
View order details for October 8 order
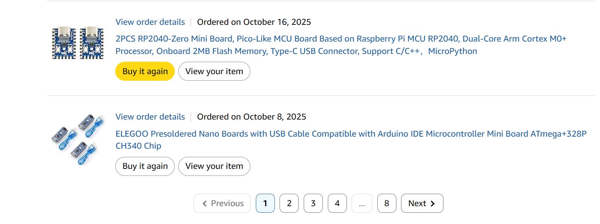click(x=150, y=117)
